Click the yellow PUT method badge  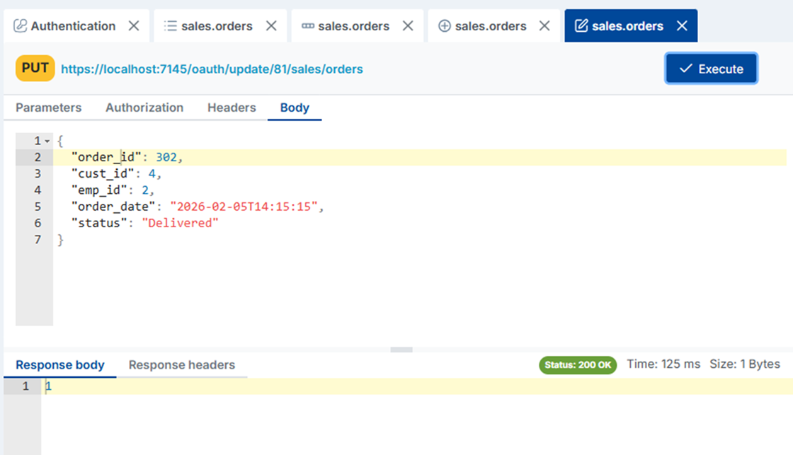[x=35, y=68]
